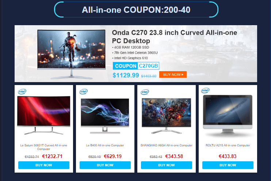Click BUY NOW under ROLTU A215 computer
This screenshot has width=271, height=181.
228,165
